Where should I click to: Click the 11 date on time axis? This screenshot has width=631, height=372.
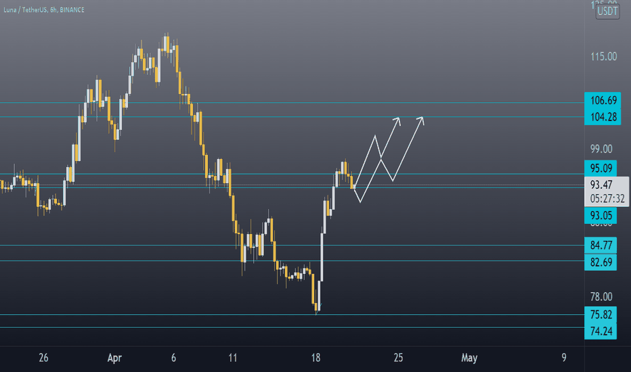[x=233, y=358]
